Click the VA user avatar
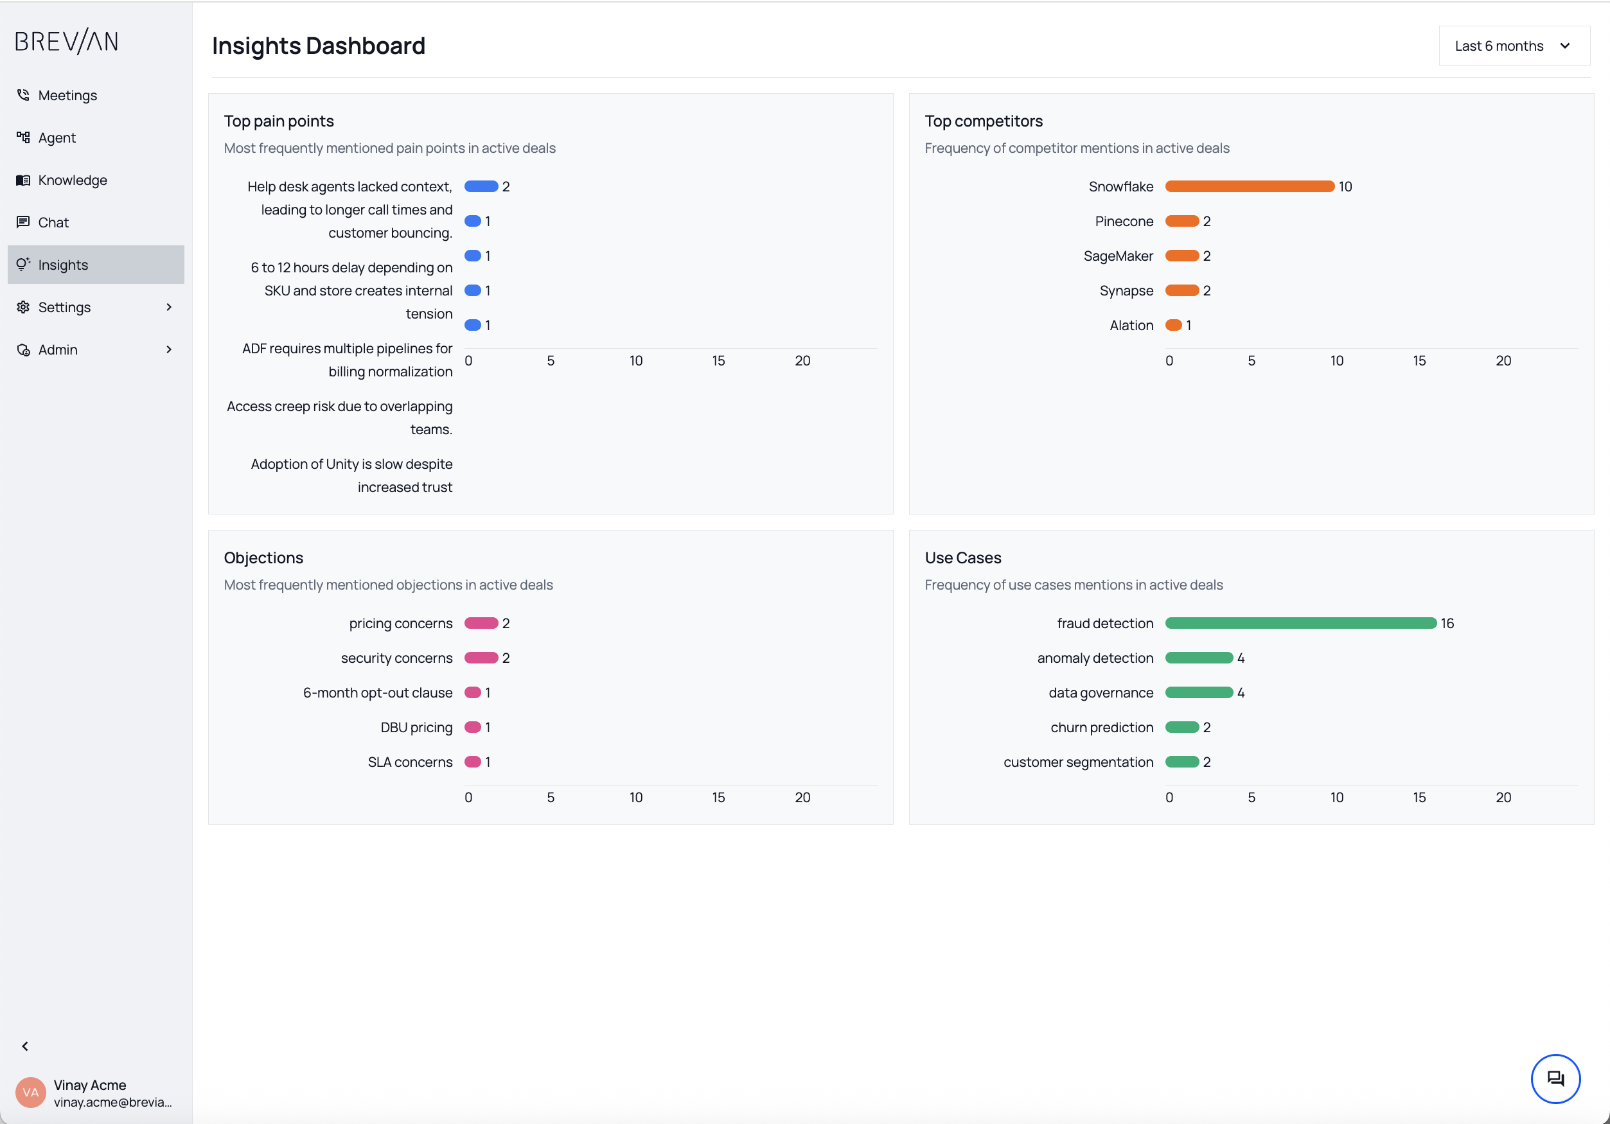The image size is (1610, 1124). coord(31,1092)
